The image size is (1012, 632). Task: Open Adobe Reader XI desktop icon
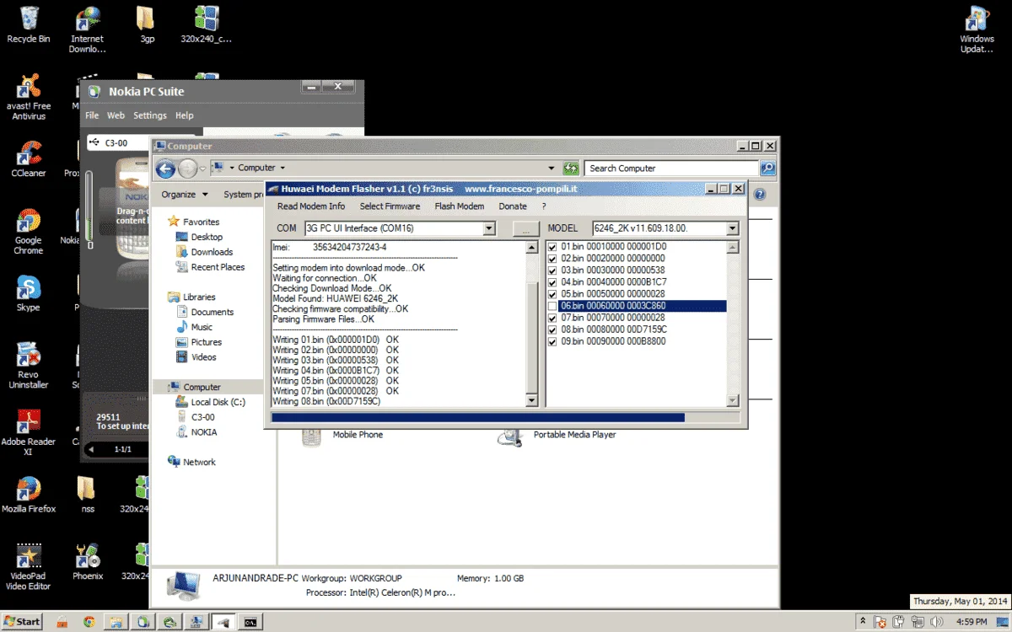point(29,432)
